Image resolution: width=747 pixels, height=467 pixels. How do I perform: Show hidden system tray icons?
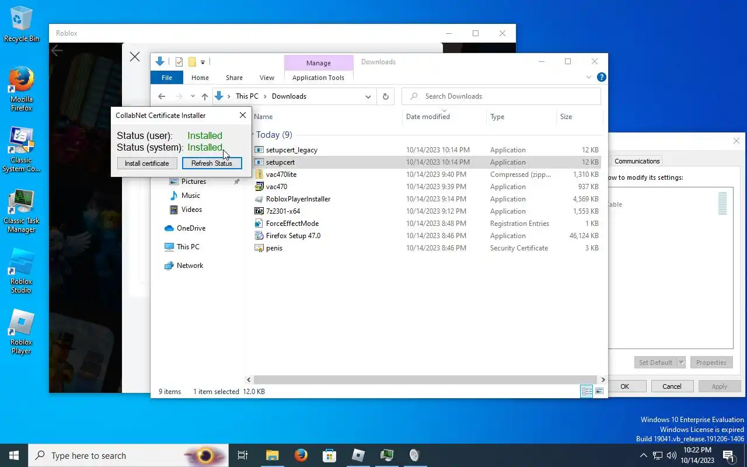(x=643, y=455)
